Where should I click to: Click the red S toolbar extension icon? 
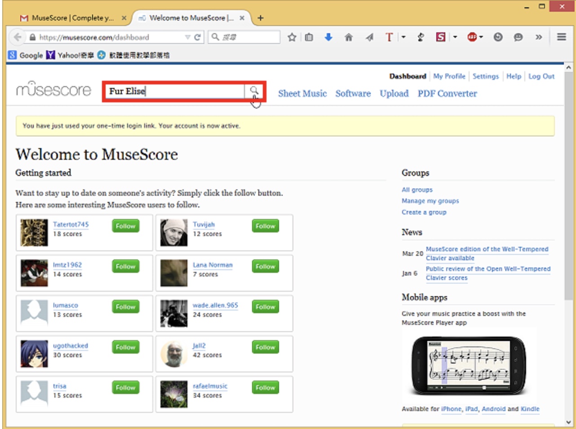click(440, 37)
